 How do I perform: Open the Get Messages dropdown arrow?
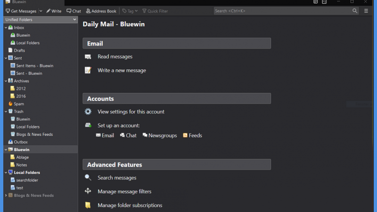(x=41, y=11)
